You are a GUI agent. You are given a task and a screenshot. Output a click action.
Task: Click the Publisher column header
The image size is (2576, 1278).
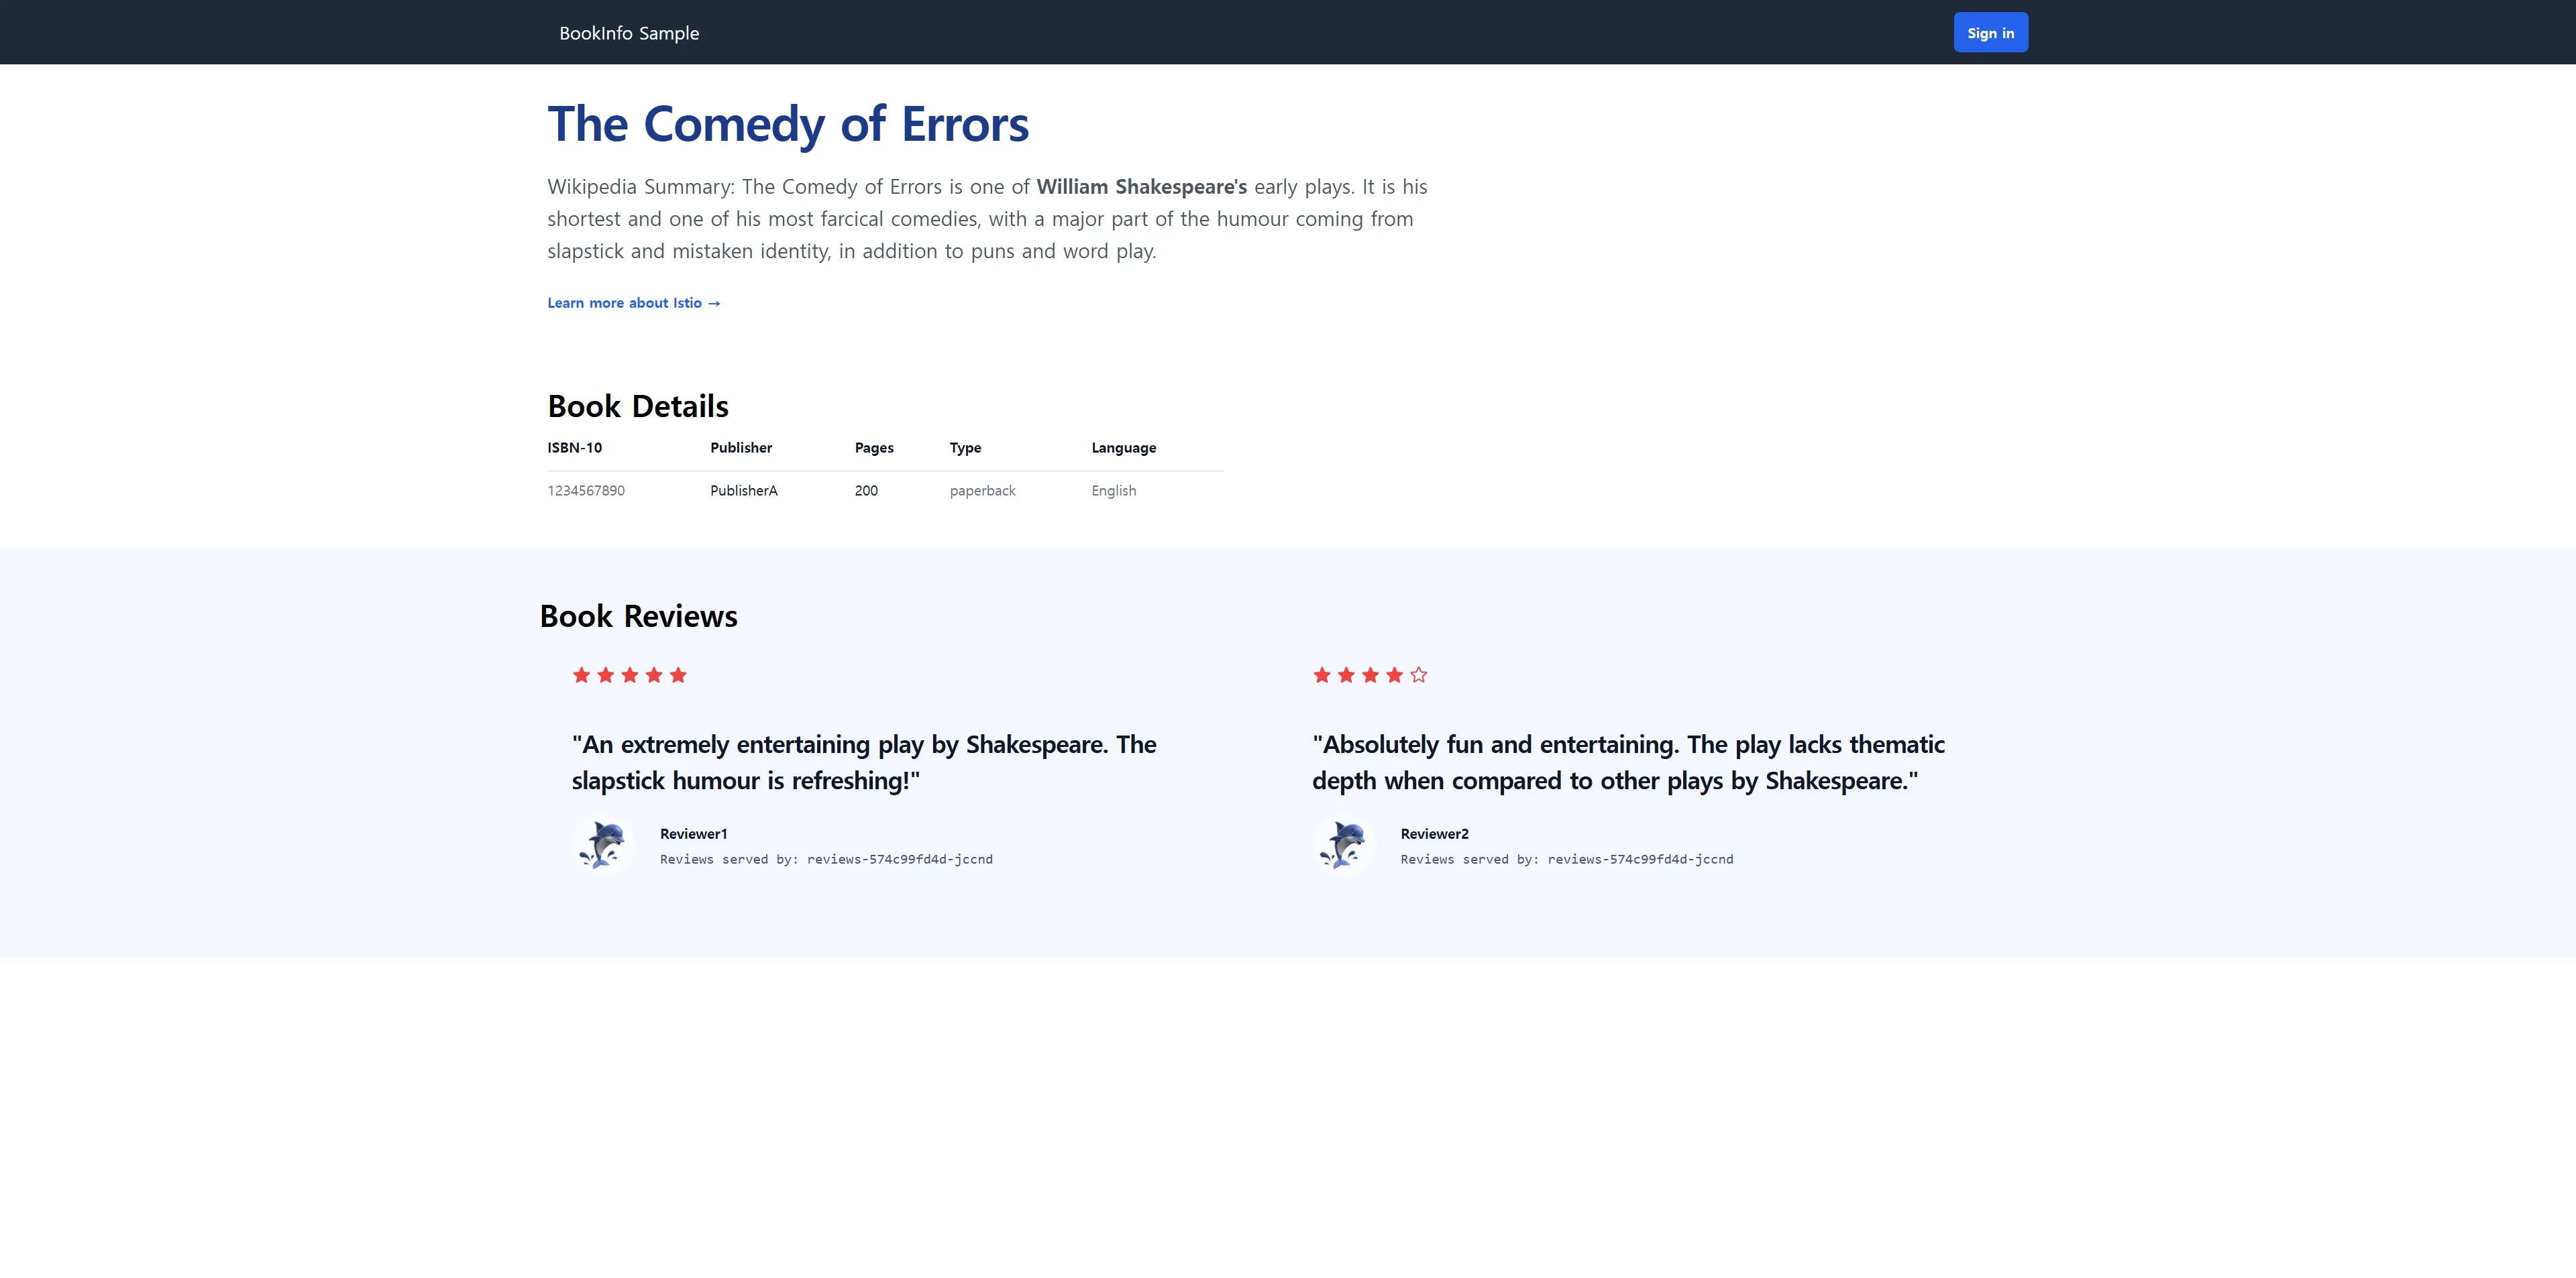click(741, 448)
